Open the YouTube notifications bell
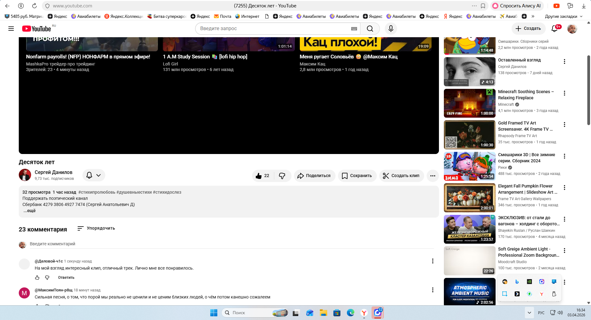This screenshot has height=320, width=591. coord(554,29)
